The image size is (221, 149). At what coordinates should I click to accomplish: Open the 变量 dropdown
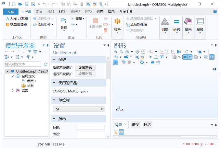pos(78,18)
